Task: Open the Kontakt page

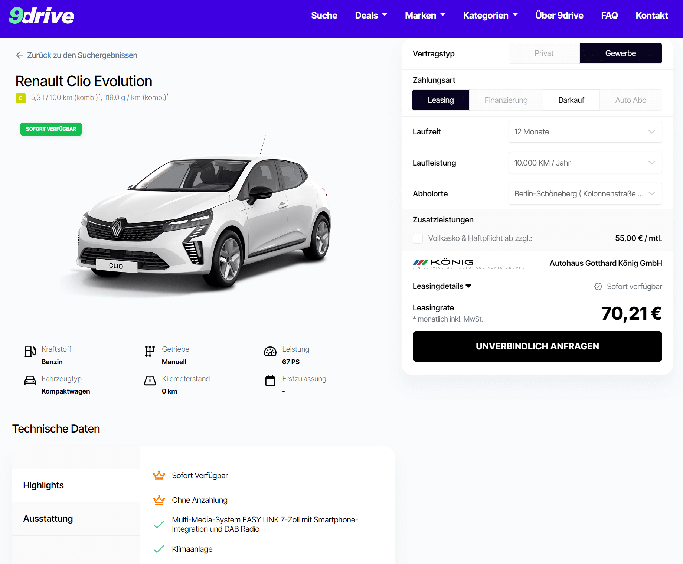Action: (x=651, y=16)
